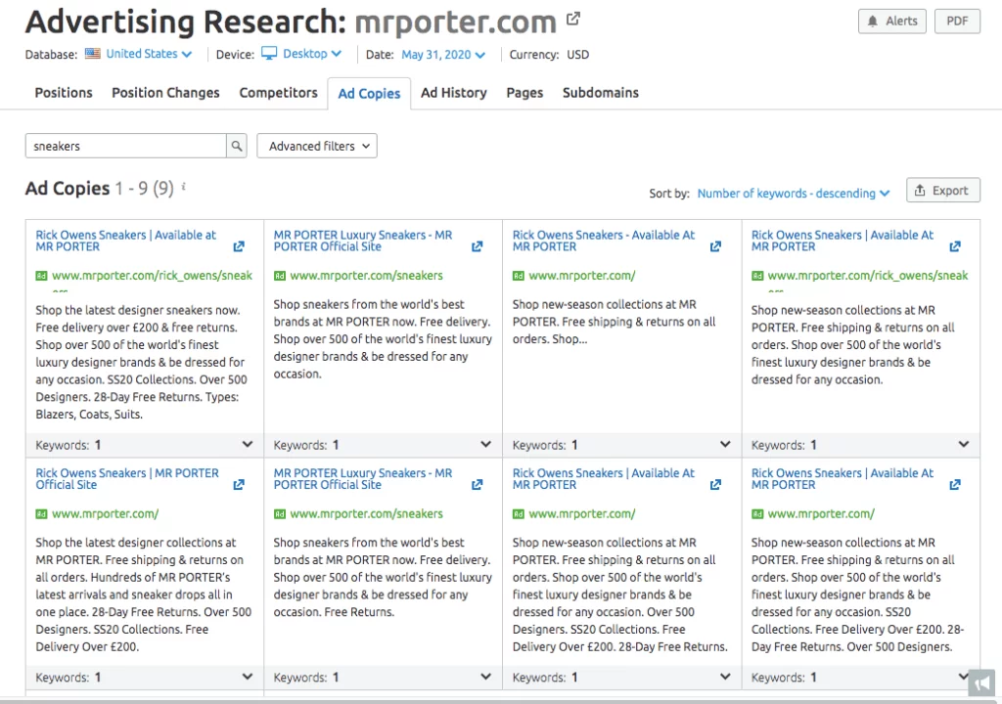This screenshot has height=704, width=1002.
Task: Open mrporter.com external link icon in title
Action: 573,20
